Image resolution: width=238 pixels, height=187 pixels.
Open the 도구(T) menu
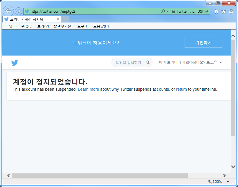83,26
